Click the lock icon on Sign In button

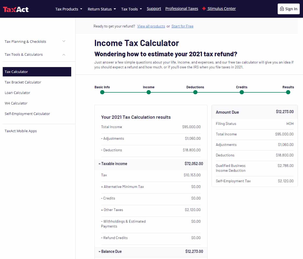click(x=283, y=9)
